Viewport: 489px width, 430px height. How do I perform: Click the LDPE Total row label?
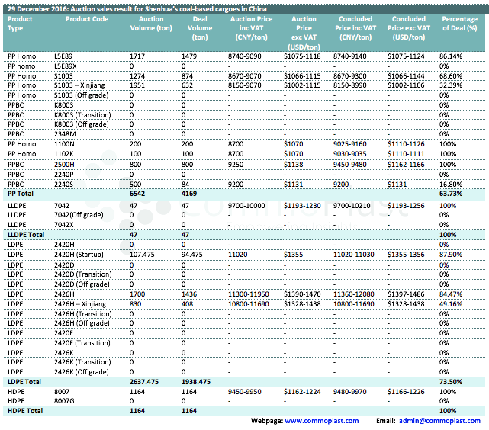coord(25,380)
